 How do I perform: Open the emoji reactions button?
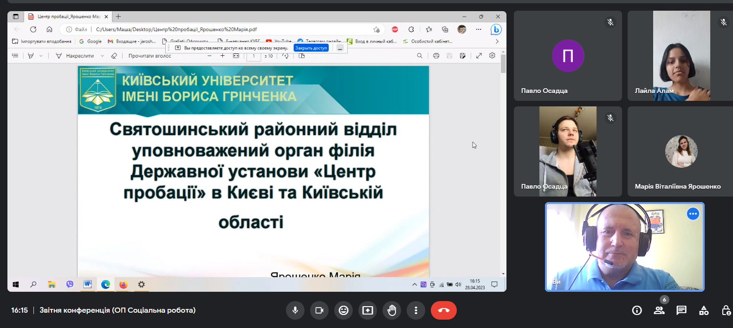(344, 310)
